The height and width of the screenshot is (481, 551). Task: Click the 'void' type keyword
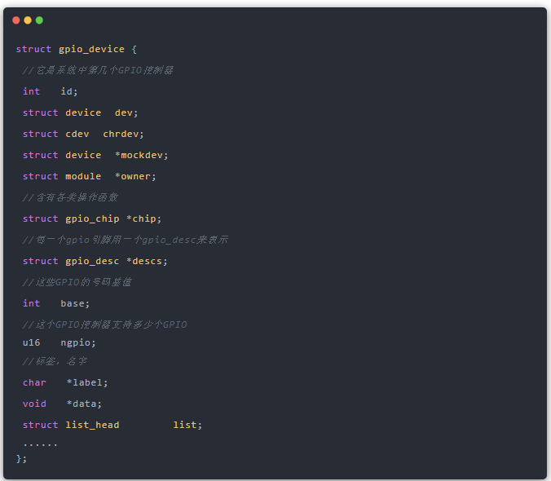[34, 404]
